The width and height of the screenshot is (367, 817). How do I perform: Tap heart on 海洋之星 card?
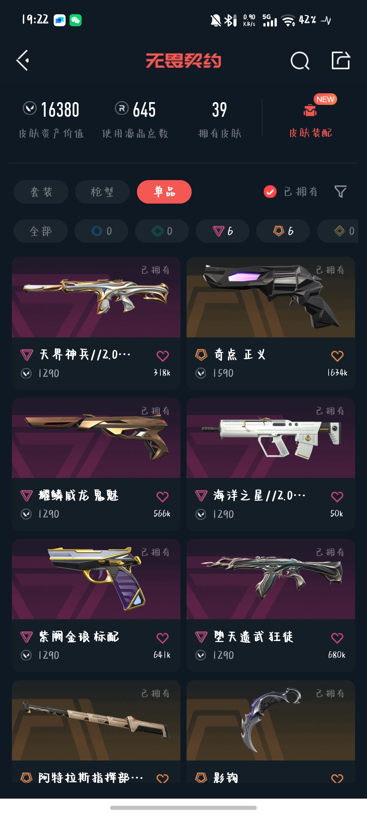337,497
